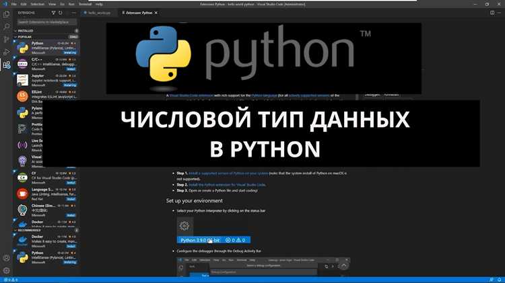Select the Visual Studio IntelliCode bulb icon

pos(22,161)
